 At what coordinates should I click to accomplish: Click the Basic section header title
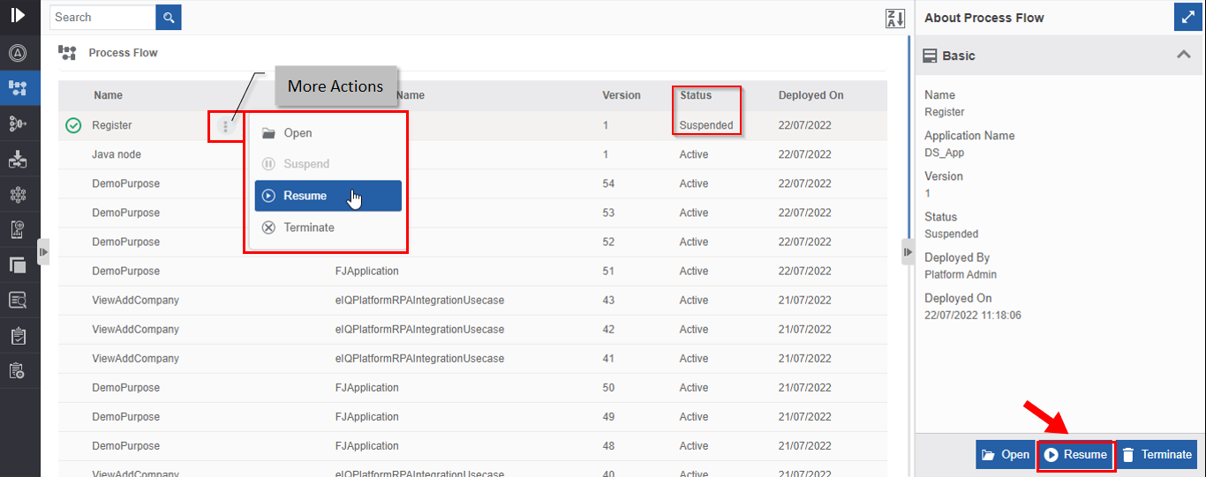[x=959, y=56]
